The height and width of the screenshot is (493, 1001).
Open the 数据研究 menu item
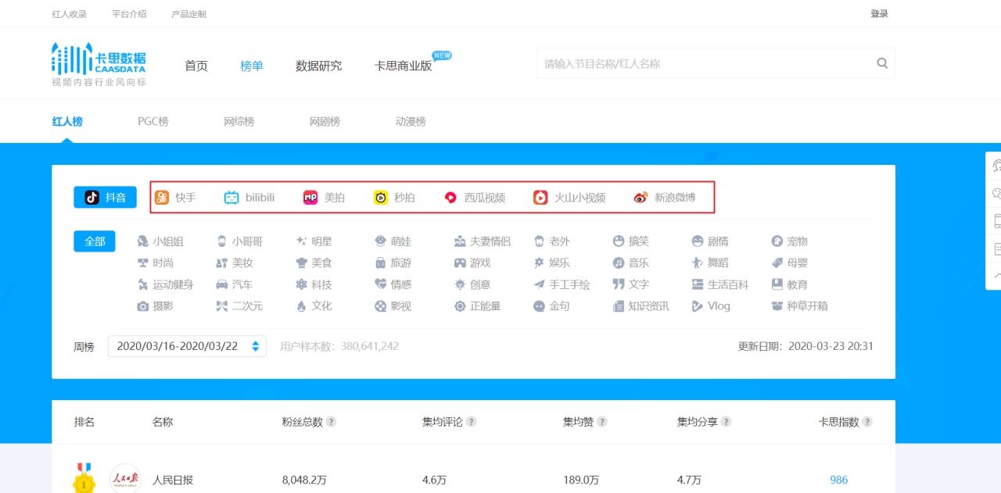318,66
